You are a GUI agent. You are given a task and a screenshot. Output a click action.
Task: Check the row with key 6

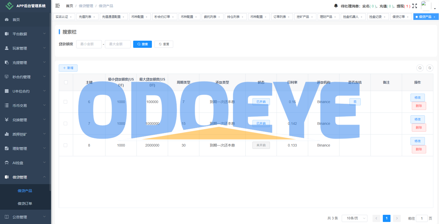[x=65, y=102]
